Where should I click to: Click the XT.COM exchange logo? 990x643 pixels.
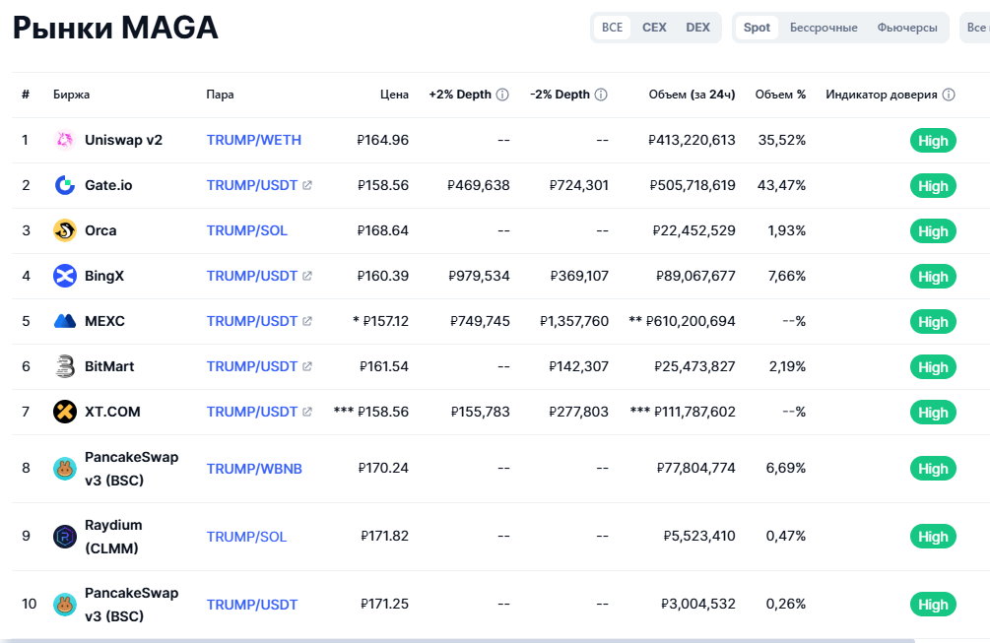[64, 412]
